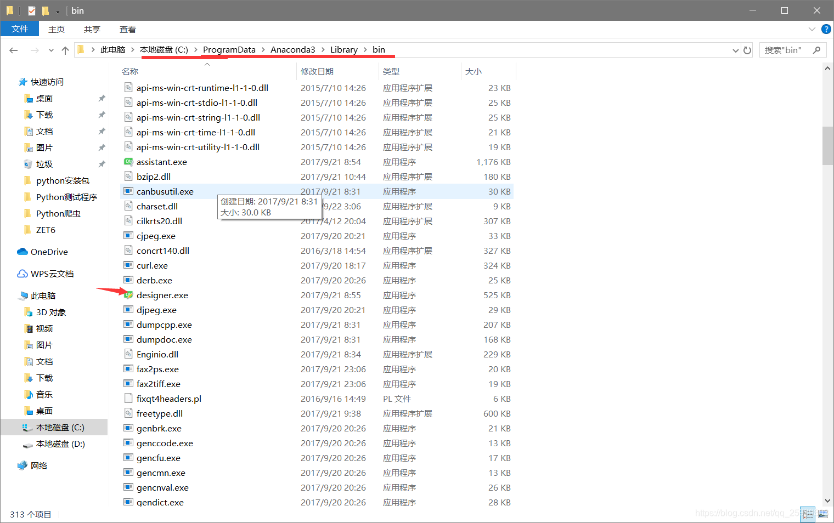The image size is (834, 523).
Task: Sort files by 大小 column header
Action: (x=474, y=71)
